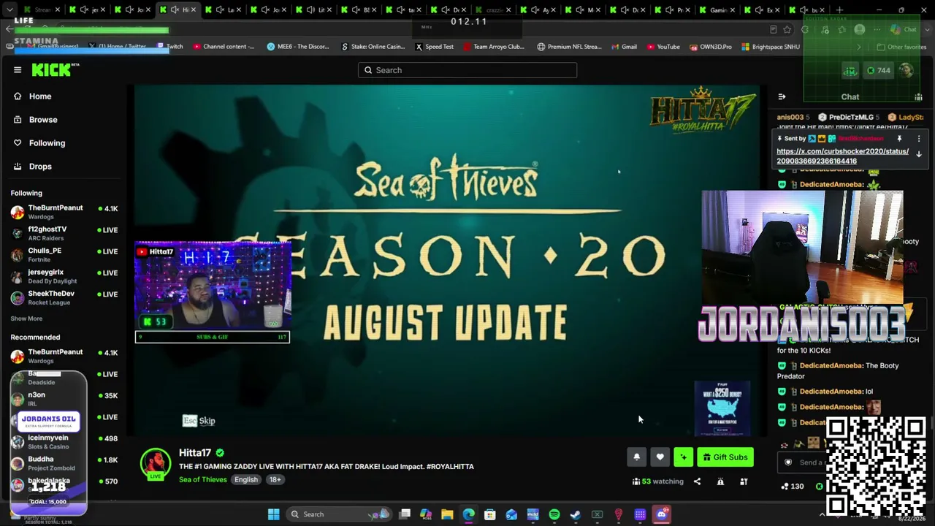Open the OWN3D.Pro bookmark
The width and height of the screenshot is (935, 526).
710,47
